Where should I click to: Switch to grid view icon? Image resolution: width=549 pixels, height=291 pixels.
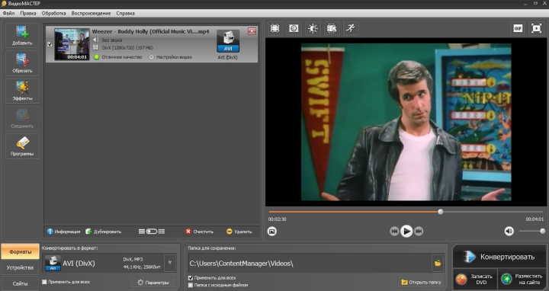pos(162,232)
